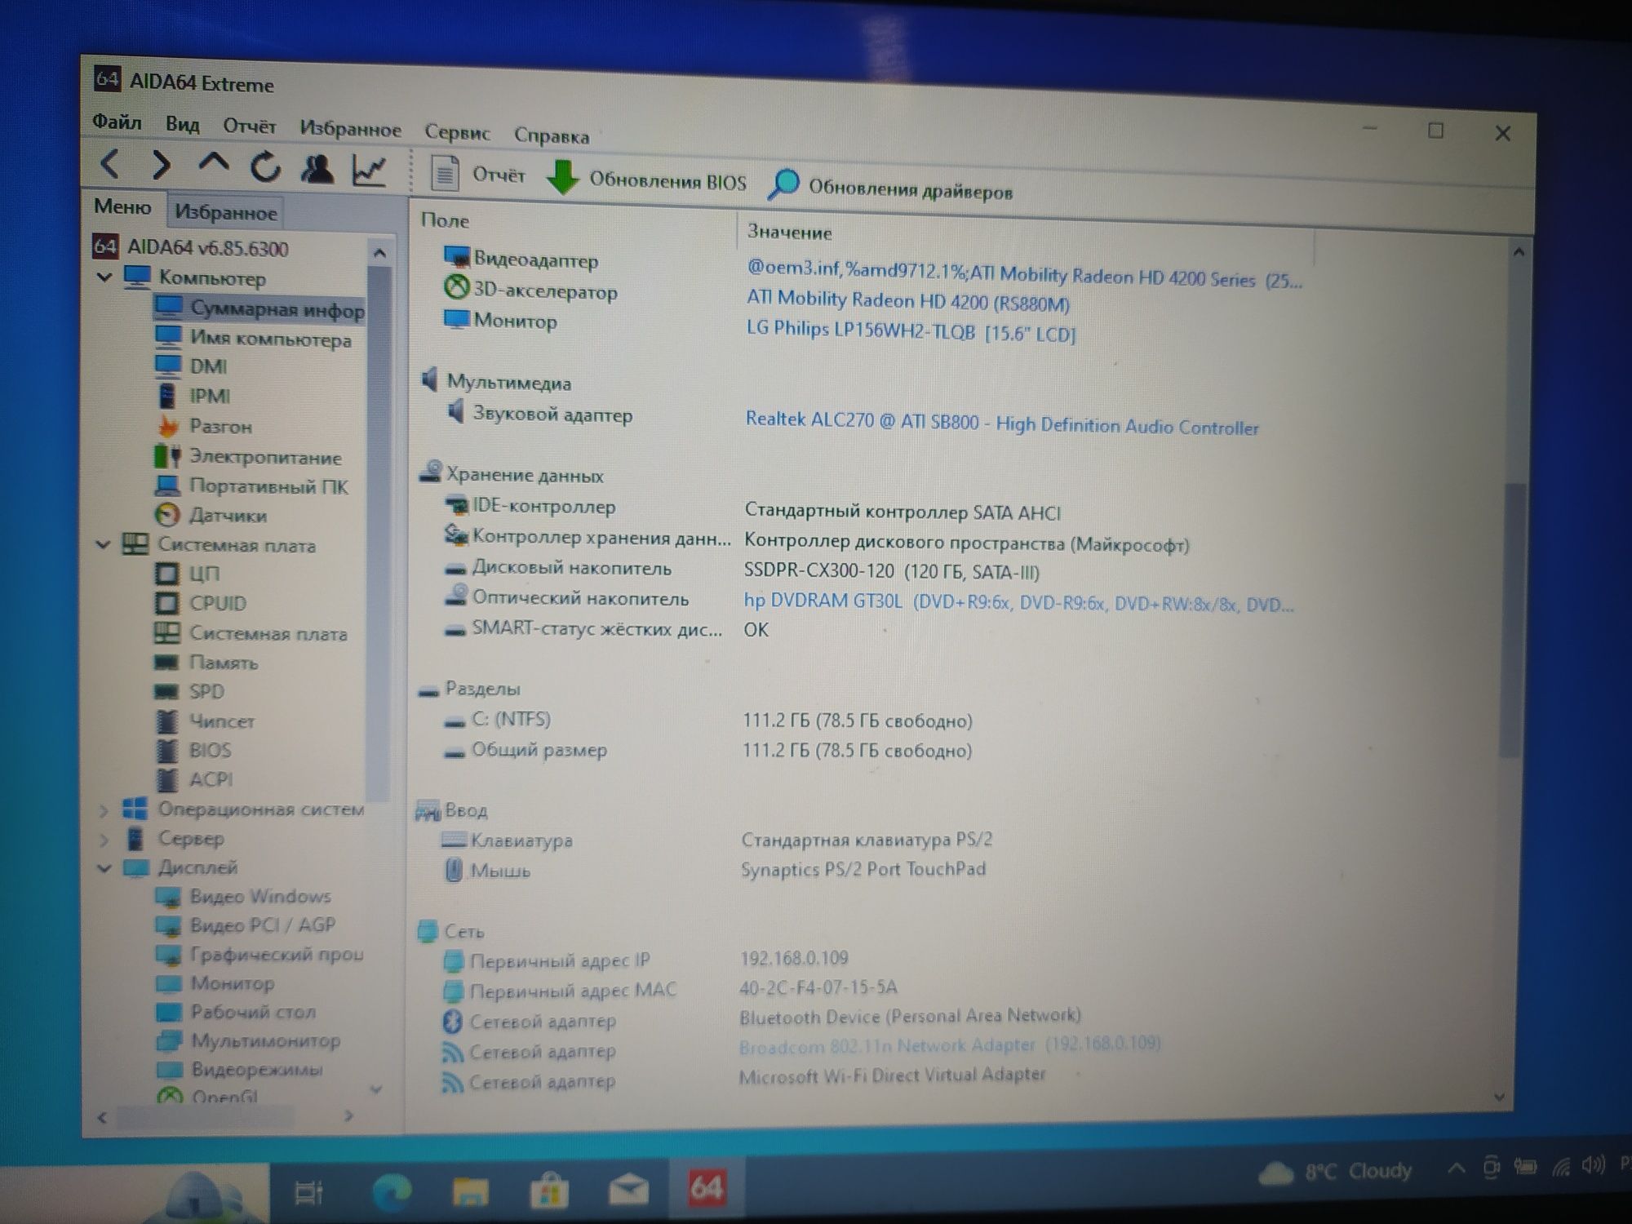
Task: Click the main panel vertical scrollbar thumb
Action: coord(1511,620)
